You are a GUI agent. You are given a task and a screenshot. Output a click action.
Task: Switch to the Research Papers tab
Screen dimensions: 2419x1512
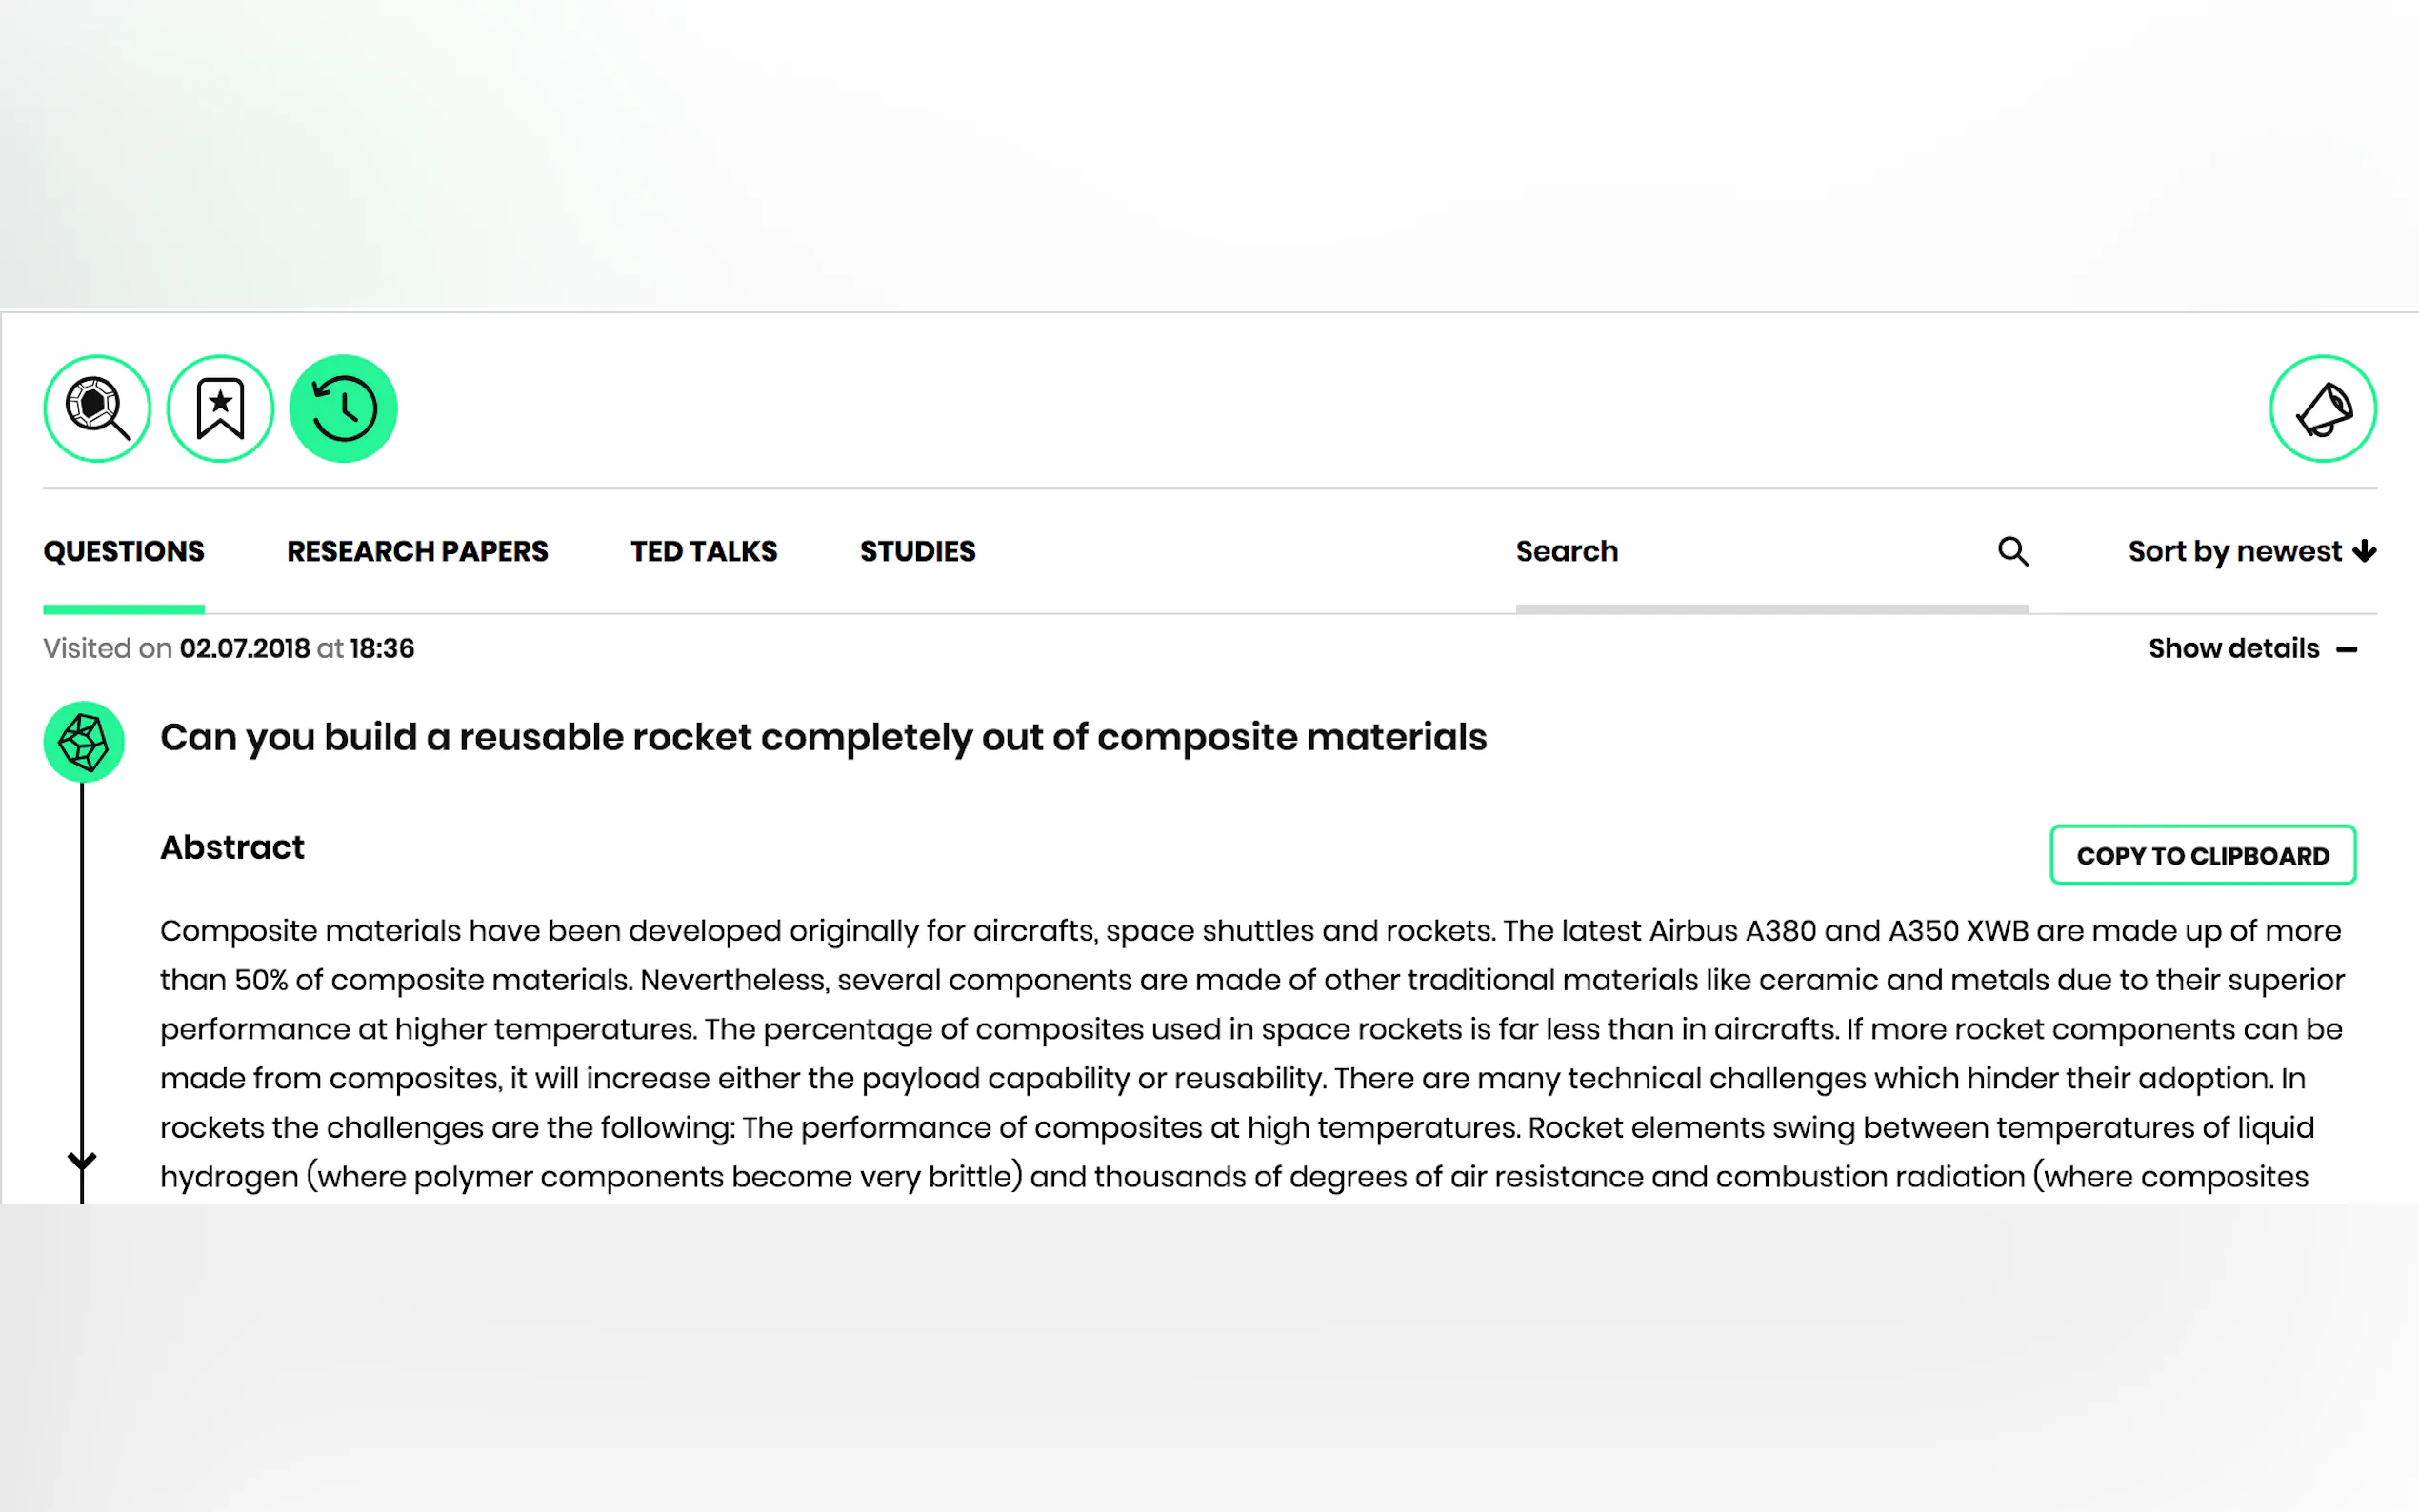417,551
